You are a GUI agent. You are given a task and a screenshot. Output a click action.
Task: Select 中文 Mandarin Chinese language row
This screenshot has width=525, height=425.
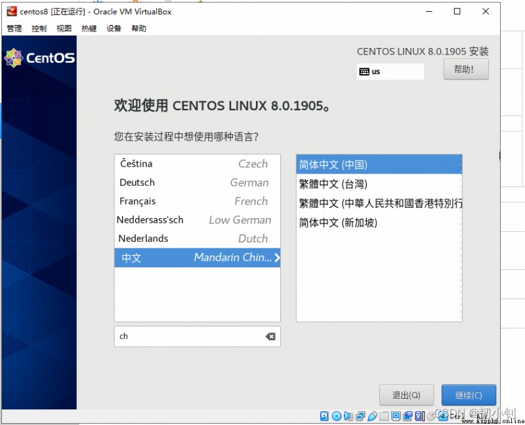(x=198, y=257)
